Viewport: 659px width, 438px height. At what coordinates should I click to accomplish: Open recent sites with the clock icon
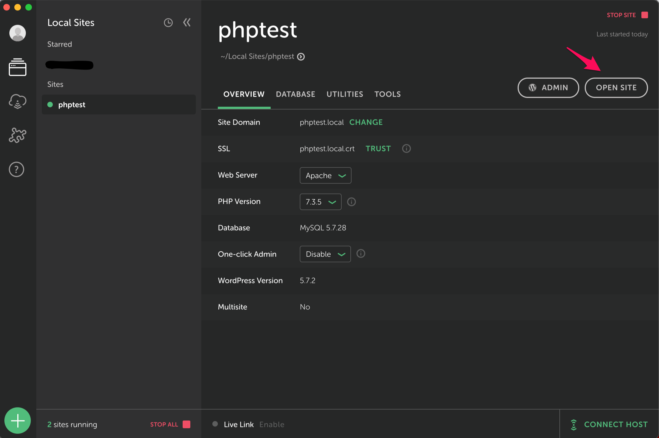pyautogui.click(x=168, y=22)
